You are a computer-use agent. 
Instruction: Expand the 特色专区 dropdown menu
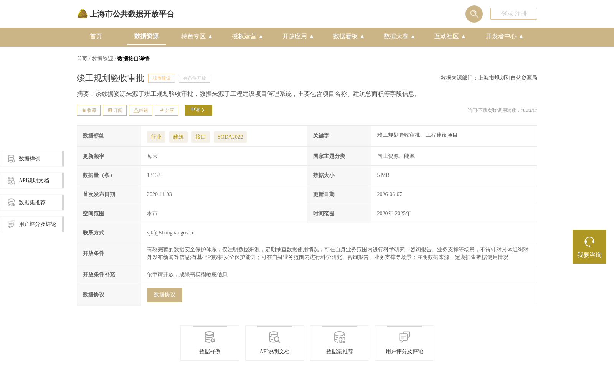click(197, 36)
